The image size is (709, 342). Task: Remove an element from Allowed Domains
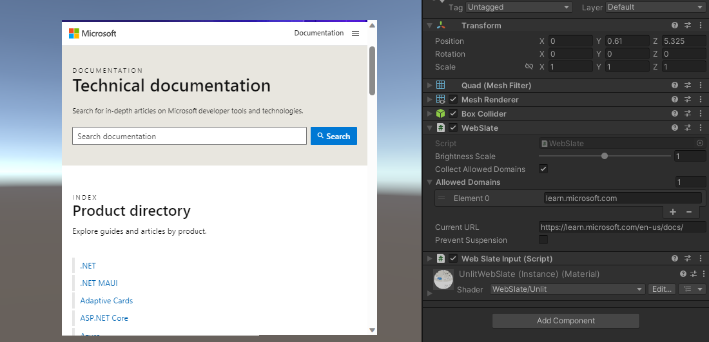click(x=689, y=212)
